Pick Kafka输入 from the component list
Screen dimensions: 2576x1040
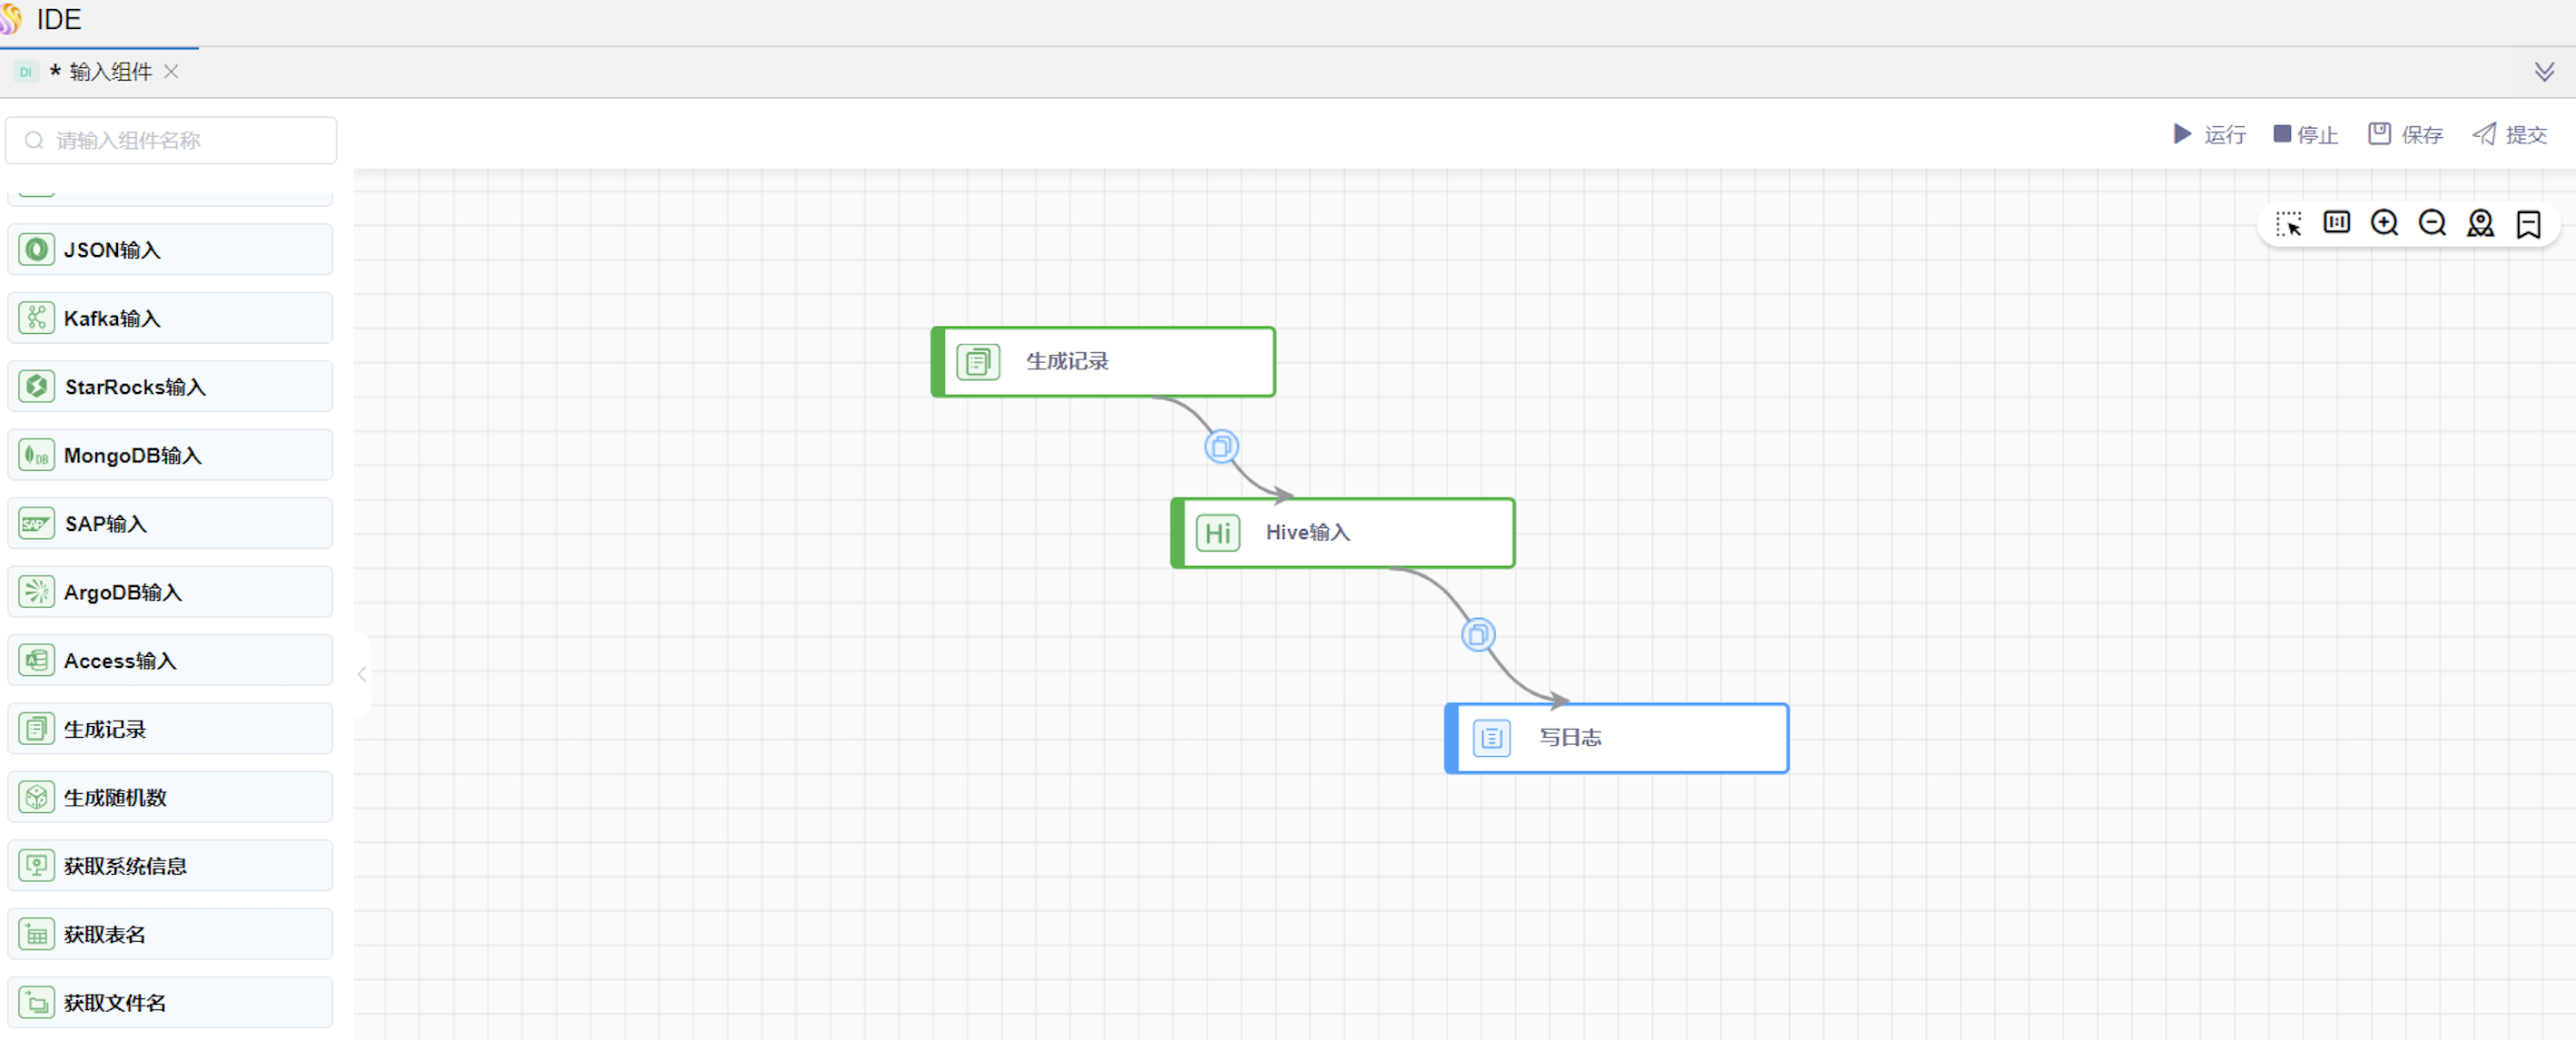(x=170, y=318)
